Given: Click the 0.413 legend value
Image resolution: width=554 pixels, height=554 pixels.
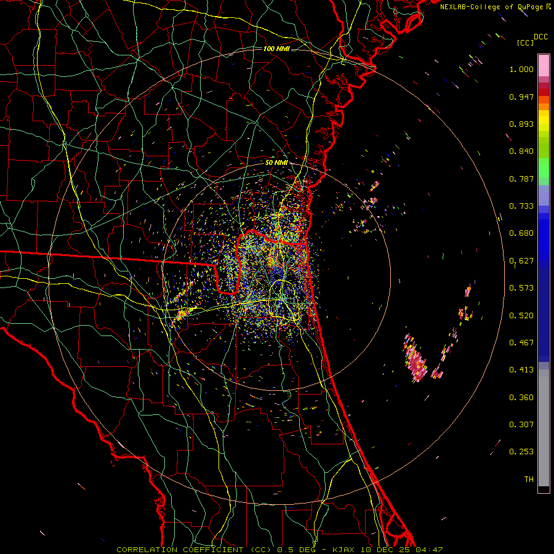Looking at the screenshot, I should [x=521, y=370].
